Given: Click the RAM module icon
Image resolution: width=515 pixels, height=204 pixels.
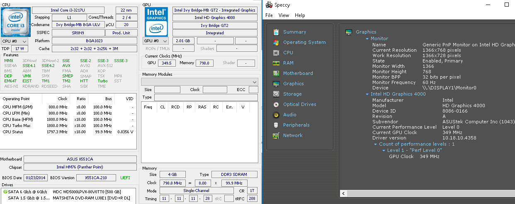Looking at the screenshot, I should tap(276, 63).
